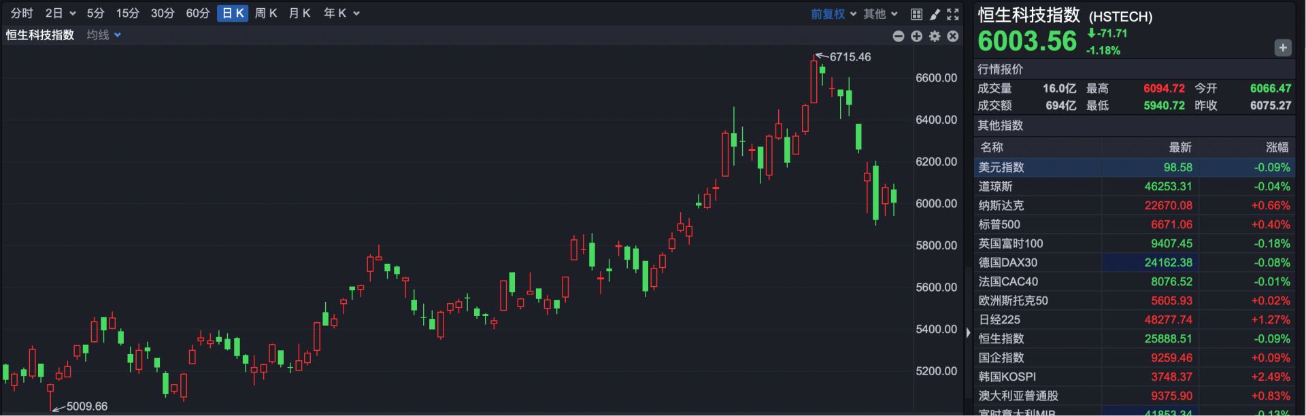1306x416 pixels.
Task: Collapse the right panel via arrow handle
Action: pos(969,332)
